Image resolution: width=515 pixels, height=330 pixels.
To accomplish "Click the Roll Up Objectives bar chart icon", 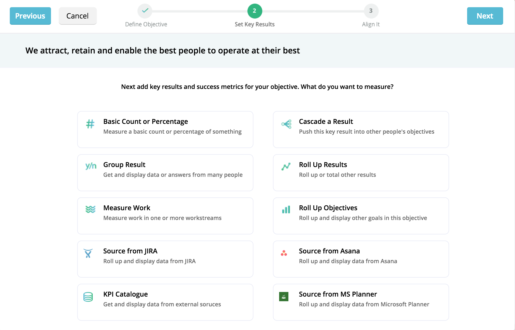I will [x=286, y=210].
